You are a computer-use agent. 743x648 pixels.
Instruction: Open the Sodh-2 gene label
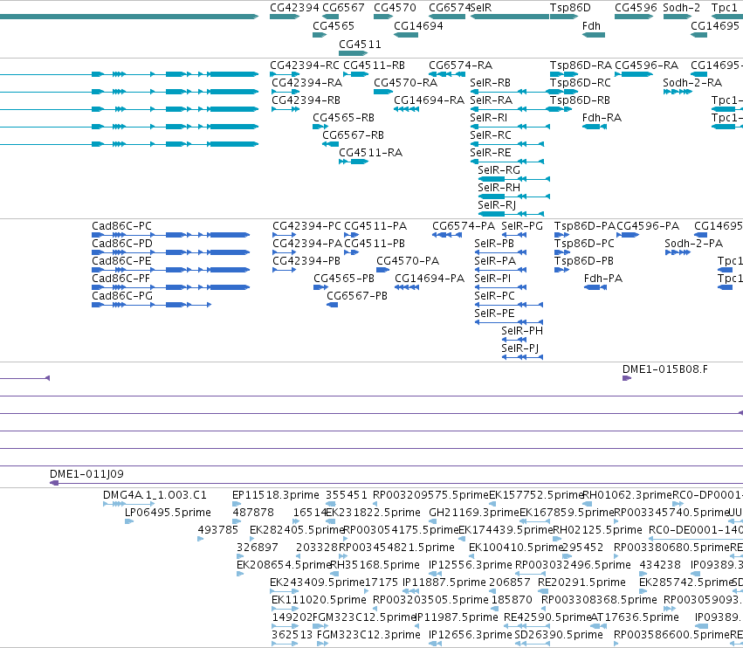681,8
